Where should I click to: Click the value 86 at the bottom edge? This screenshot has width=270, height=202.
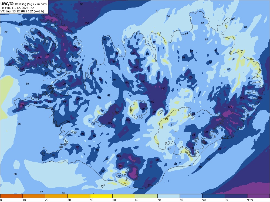click(63, 193)
